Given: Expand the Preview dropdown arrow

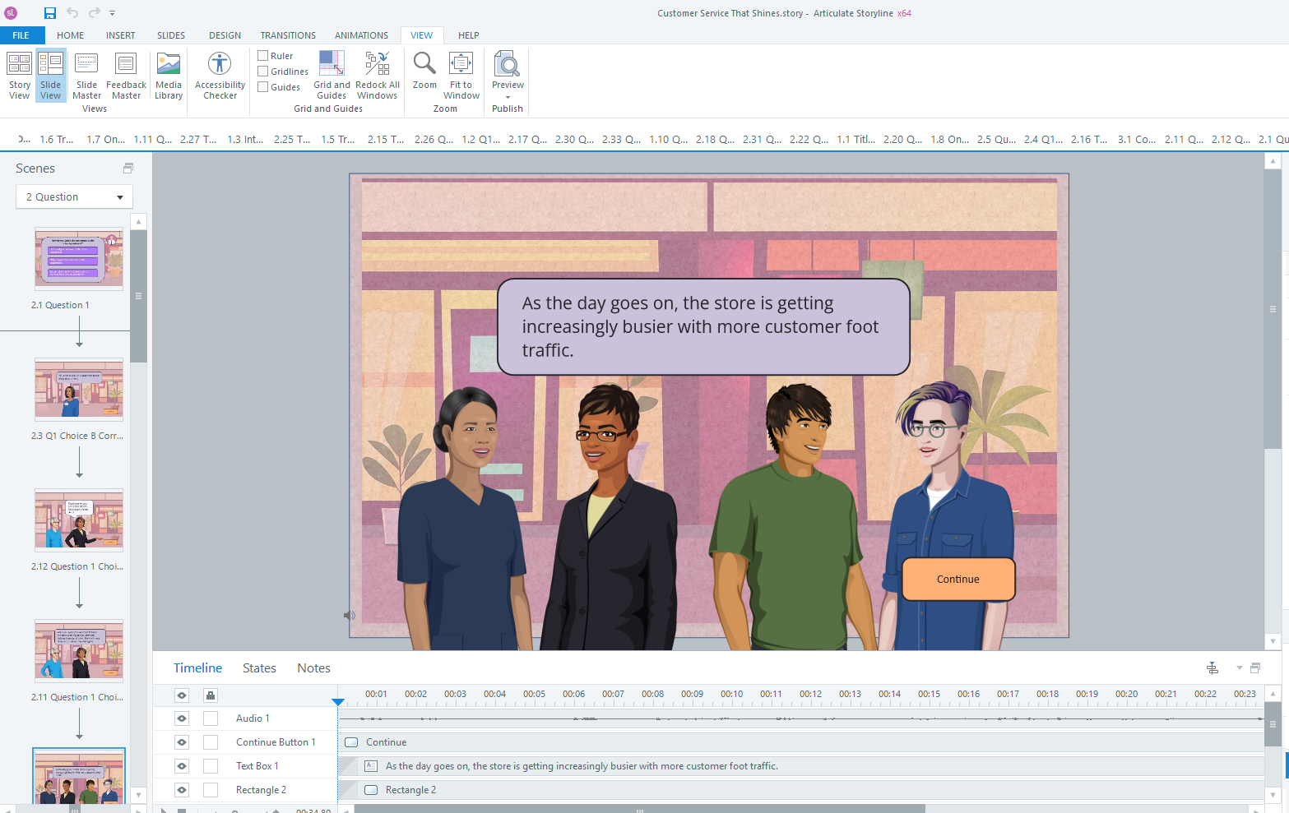Looking at the screenshot, I should click(x=508, y=97).
